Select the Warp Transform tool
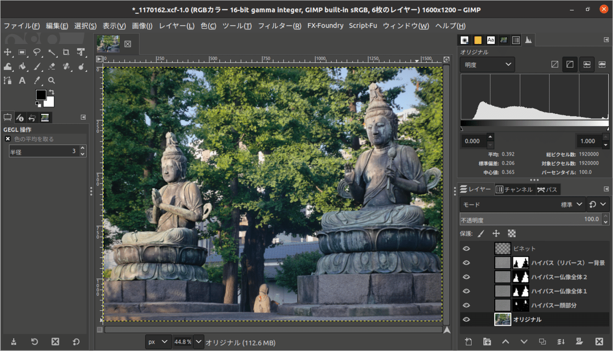Image resolution: width=613 pixels, height=351 pixels. pos(8,66)
